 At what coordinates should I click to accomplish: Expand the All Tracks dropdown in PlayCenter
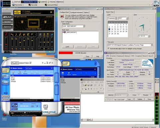[52, 68]
